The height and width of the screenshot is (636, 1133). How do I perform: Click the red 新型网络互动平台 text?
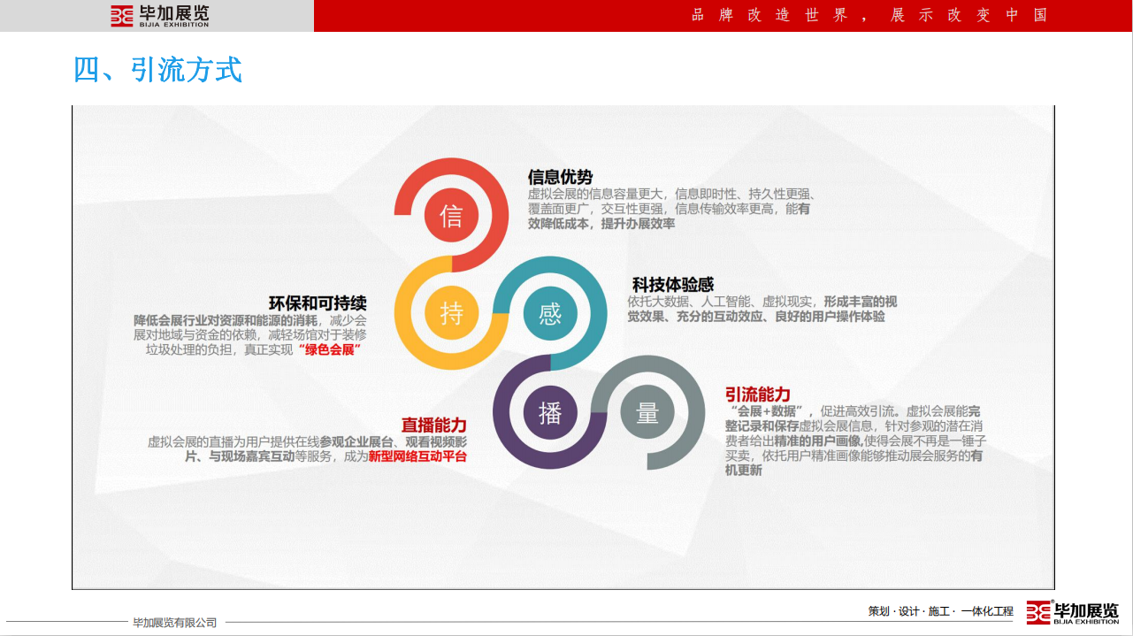[x=417, y=457]
